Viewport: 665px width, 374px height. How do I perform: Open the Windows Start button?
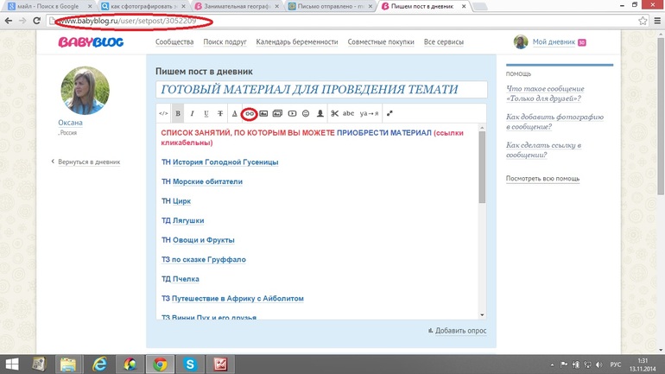pyautogui.click(x=12, y=364)
